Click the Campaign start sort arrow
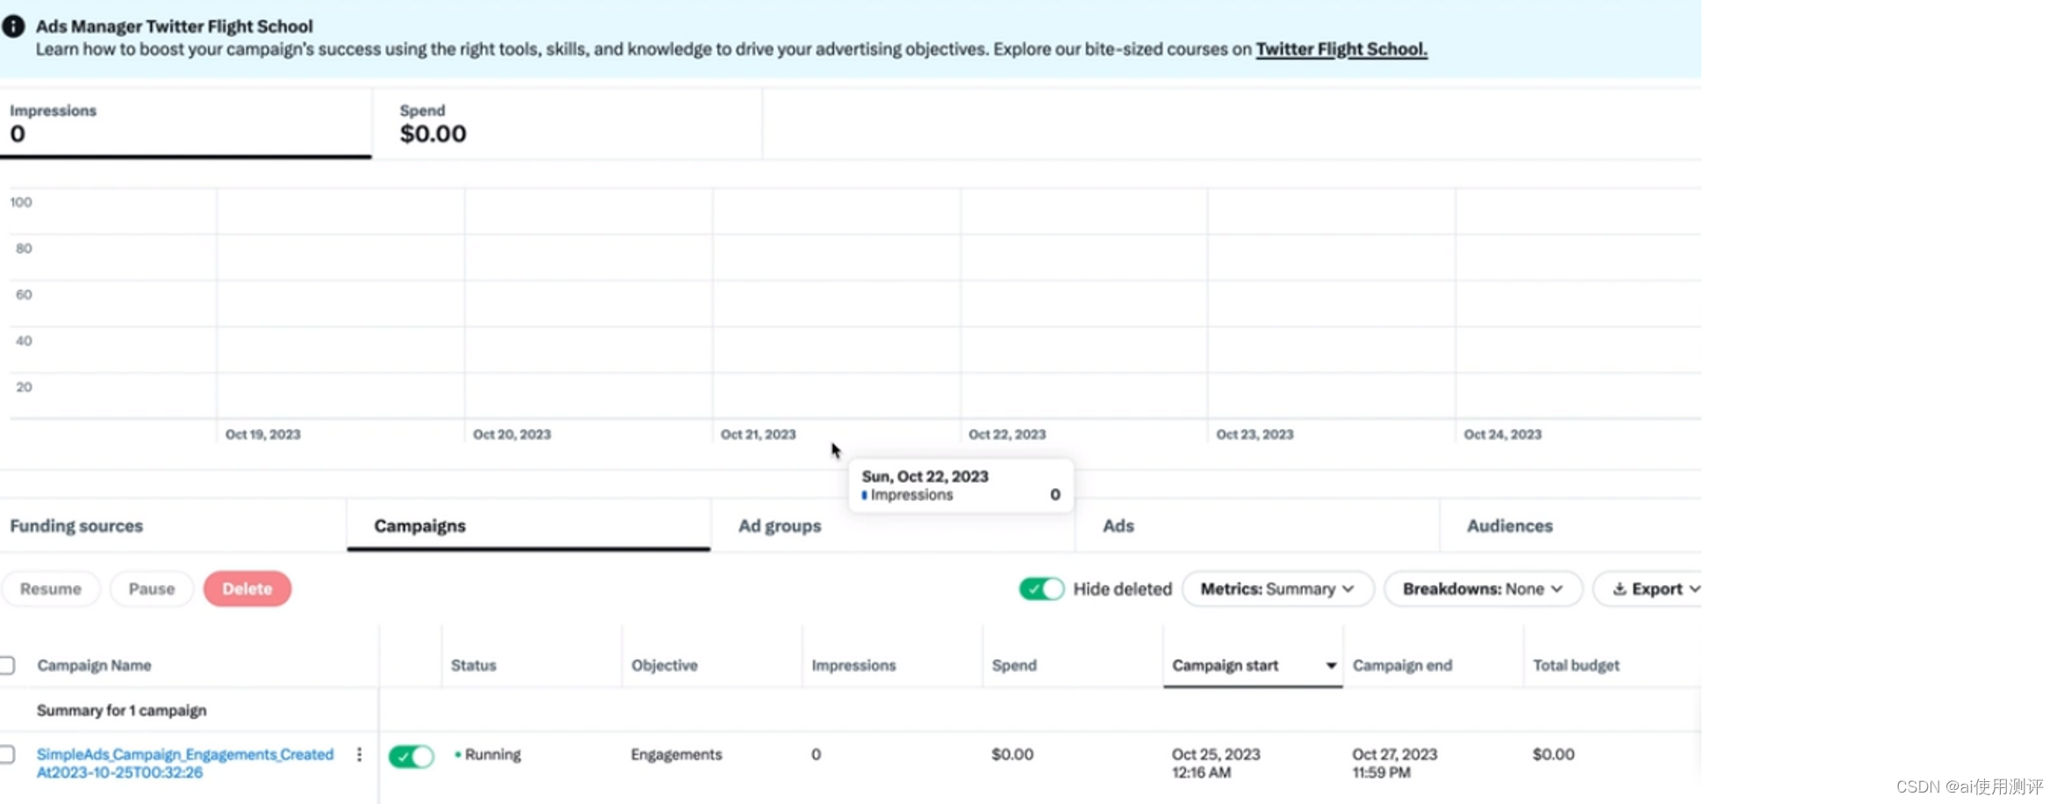This screenshot has width=2057, height=804. click(x=1331, y=666)
